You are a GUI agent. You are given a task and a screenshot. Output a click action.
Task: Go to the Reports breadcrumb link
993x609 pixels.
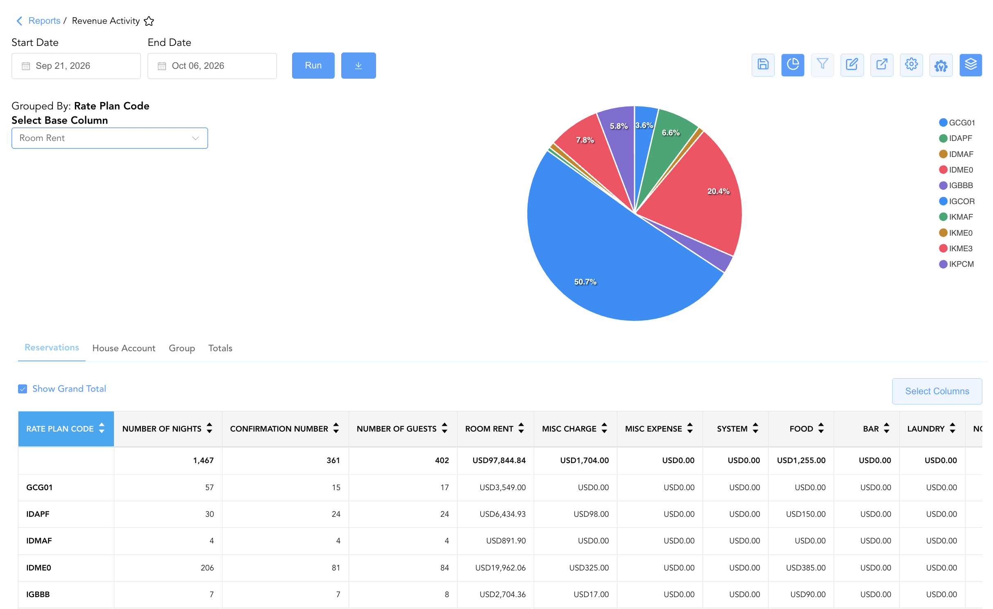pyautogui.click(x=44, y=21)
